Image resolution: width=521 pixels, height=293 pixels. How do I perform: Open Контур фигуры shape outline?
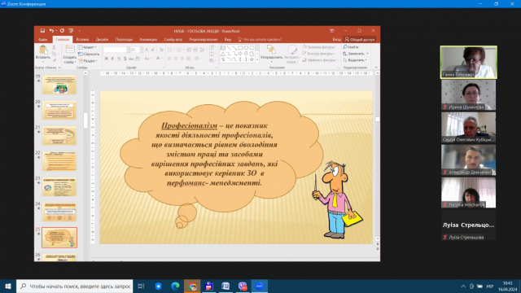318,54
